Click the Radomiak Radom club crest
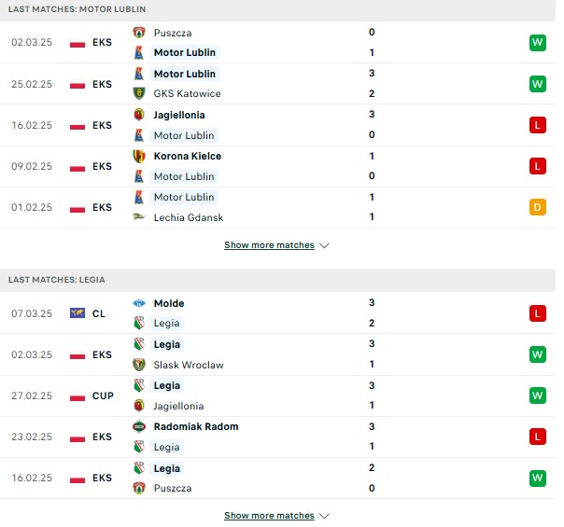This screenshot has width=564, height=527. click(139, 426)
